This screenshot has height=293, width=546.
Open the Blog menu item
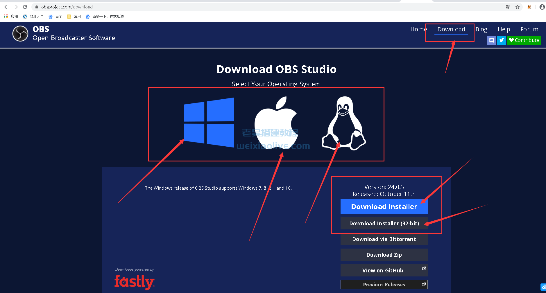pyautogui.click(x=481, y=29)
